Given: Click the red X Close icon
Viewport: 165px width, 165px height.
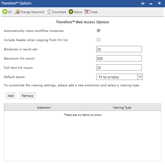Looking at the screenshot, I should [87, 12].
